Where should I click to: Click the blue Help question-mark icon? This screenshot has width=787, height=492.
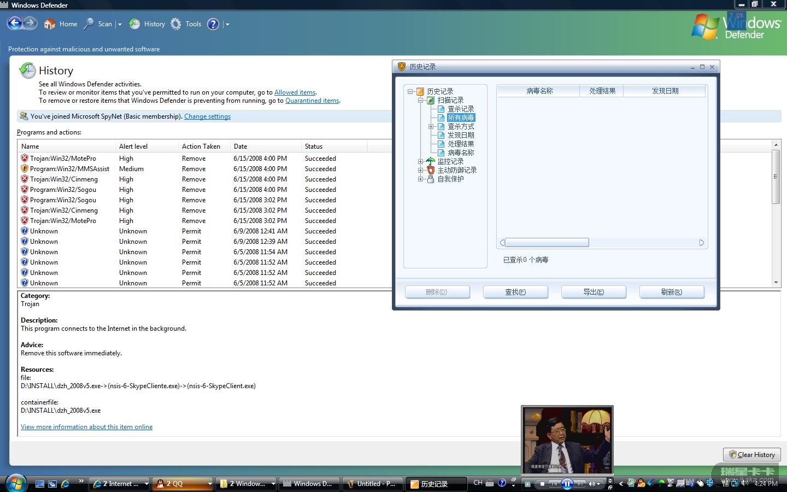click(x=213, y=24)
